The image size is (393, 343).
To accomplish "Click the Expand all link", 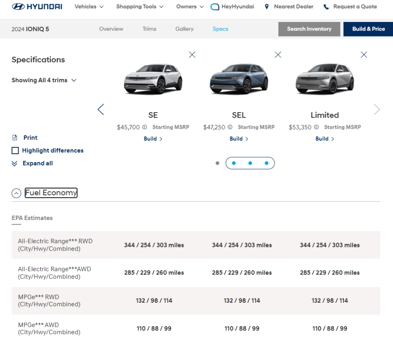I will (38, 163).
